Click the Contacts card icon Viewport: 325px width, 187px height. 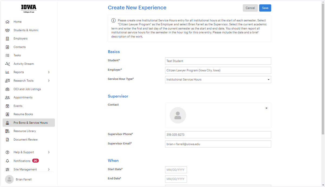coord(7,47)
